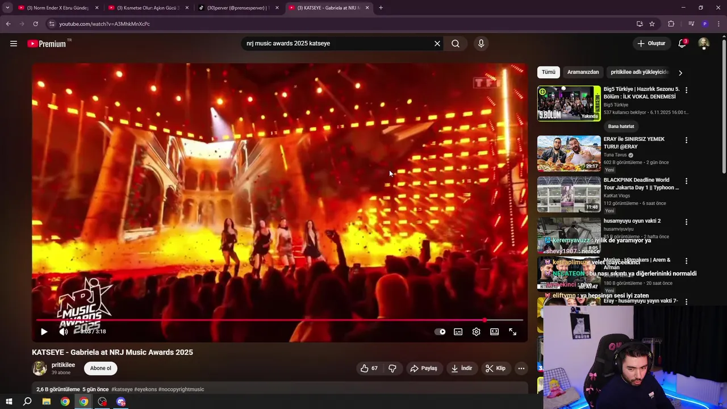Viewport: 727px width, 409px height.
Task: Click the Bana hatırlat reminder button
Action: [621, 126]
